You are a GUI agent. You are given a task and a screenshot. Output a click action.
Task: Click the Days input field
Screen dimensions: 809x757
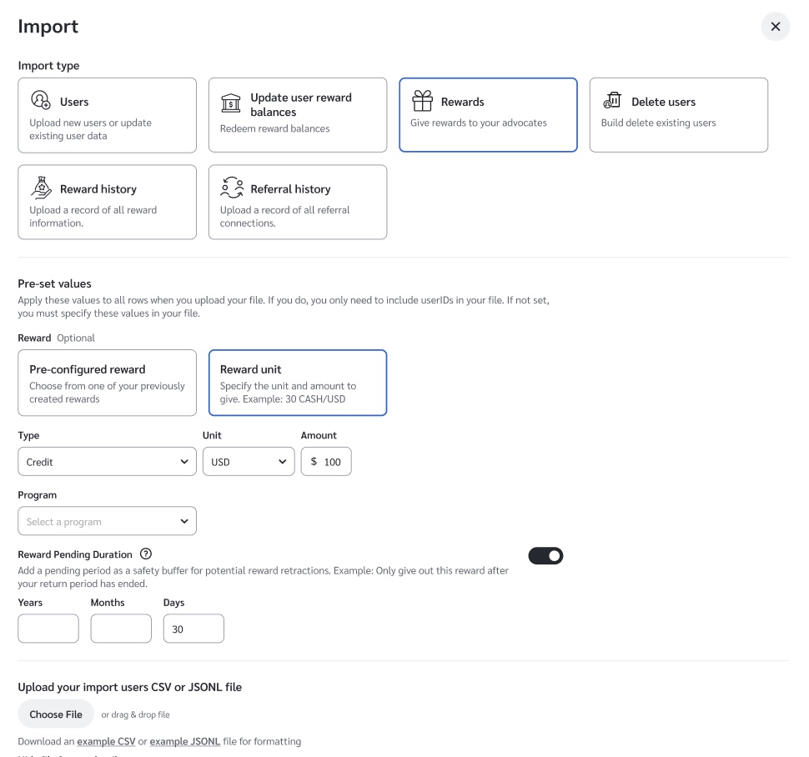point(193,629)
